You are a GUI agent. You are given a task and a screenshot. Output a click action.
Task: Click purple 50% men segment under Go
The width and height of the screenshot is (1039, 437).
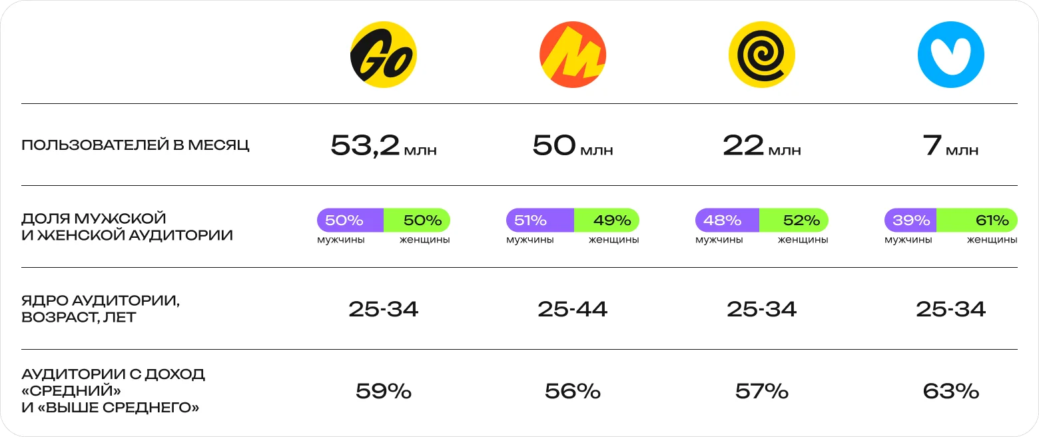point(350,220)
